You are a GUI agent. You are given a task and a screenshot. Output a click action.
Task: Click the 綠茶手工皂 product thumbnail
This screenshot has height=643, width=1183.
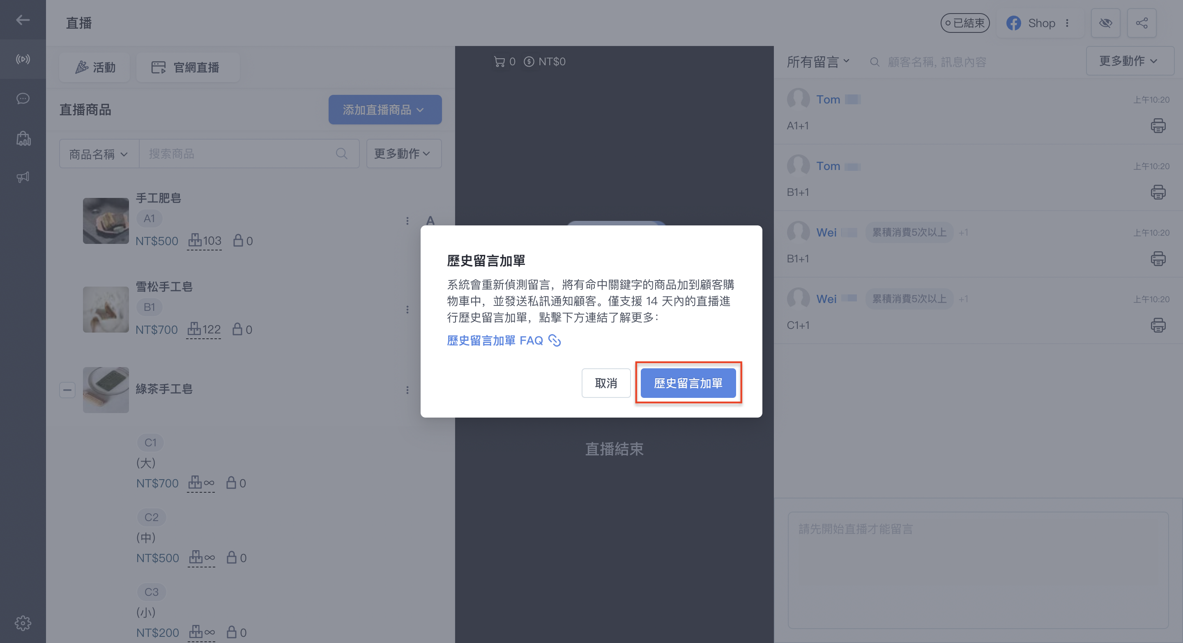106,390
